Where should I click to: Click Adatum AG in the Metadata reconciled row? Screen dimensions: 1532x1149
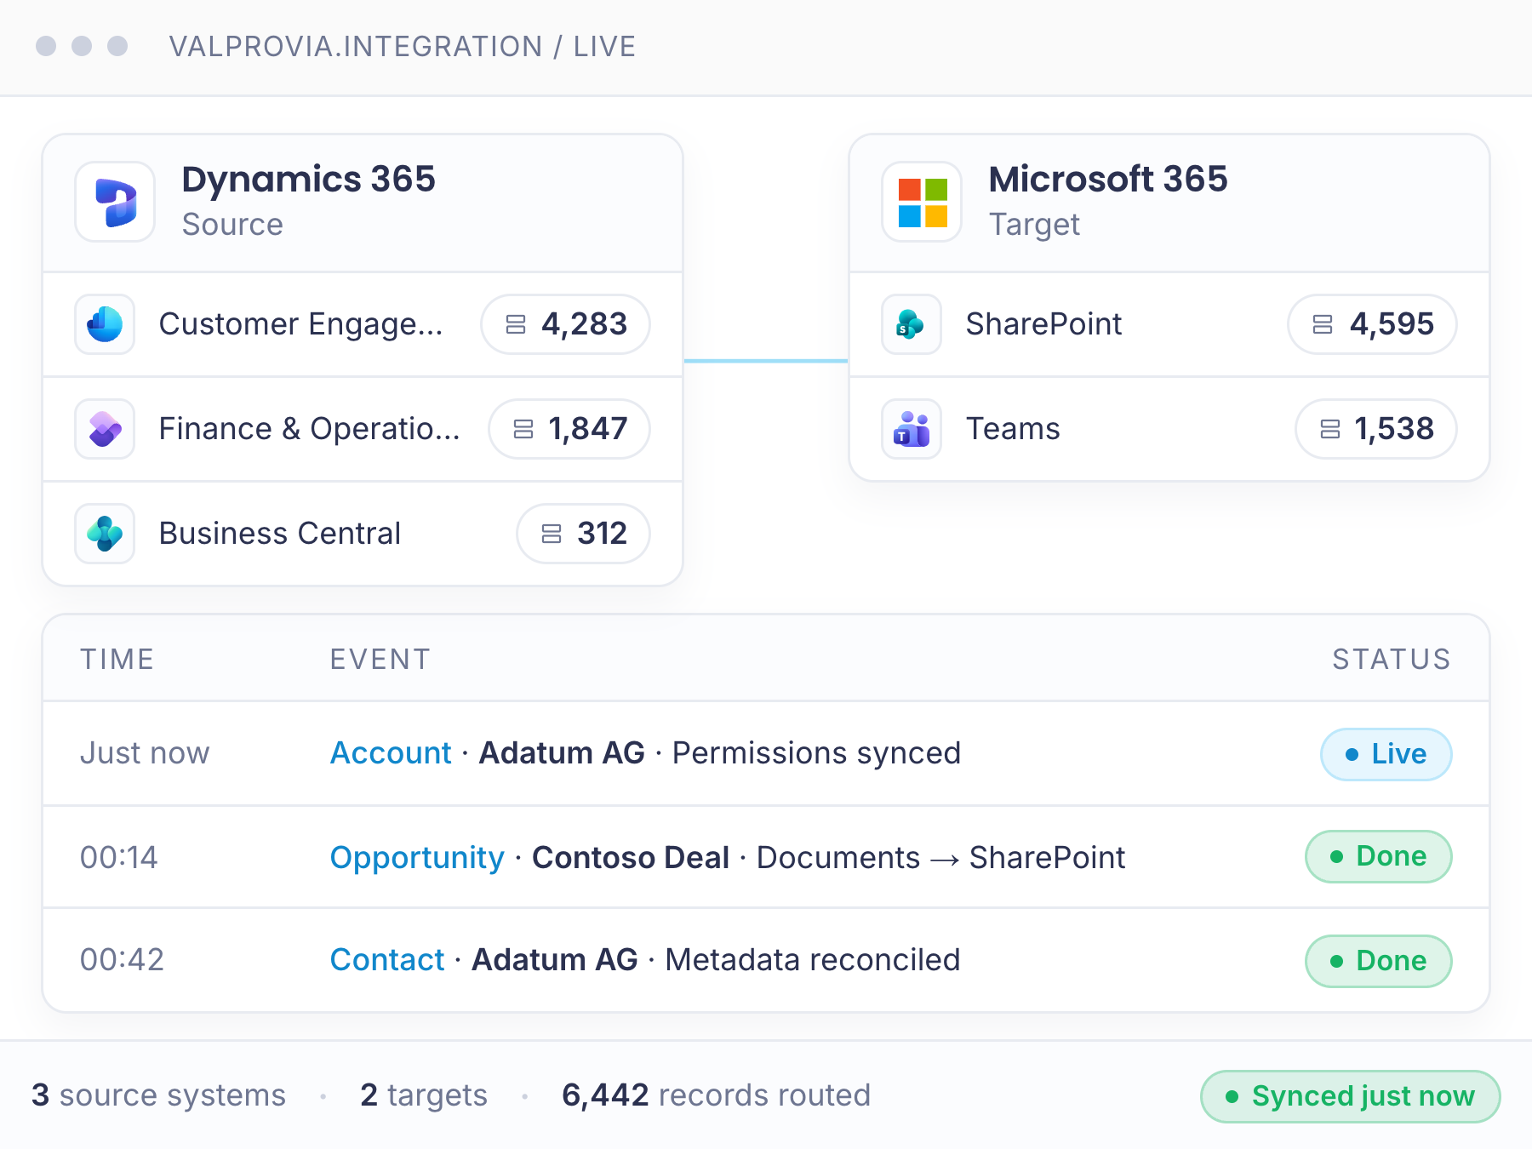click(x=555, y=960)
